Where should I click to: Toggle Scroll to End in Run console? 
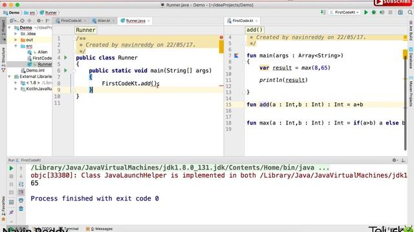[21, 193]
